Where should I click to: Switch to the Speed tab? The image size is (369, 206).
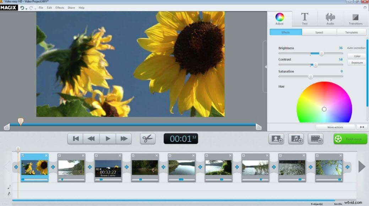(x=318, y=32)
